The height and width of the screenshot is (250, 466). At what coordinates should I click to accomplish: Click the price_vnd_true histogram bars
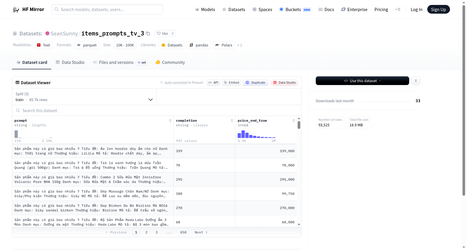(256, 134)
